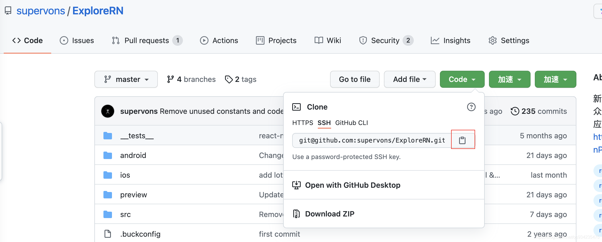Screen dimensions: 602x242
Task: Click the supervons user avatar in commit row
Action: (x=108, y=111)
